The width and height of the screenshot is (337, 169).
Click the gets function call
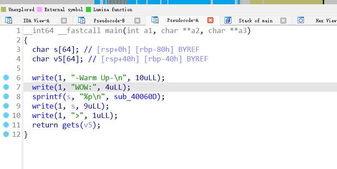[x=71, y=125]
